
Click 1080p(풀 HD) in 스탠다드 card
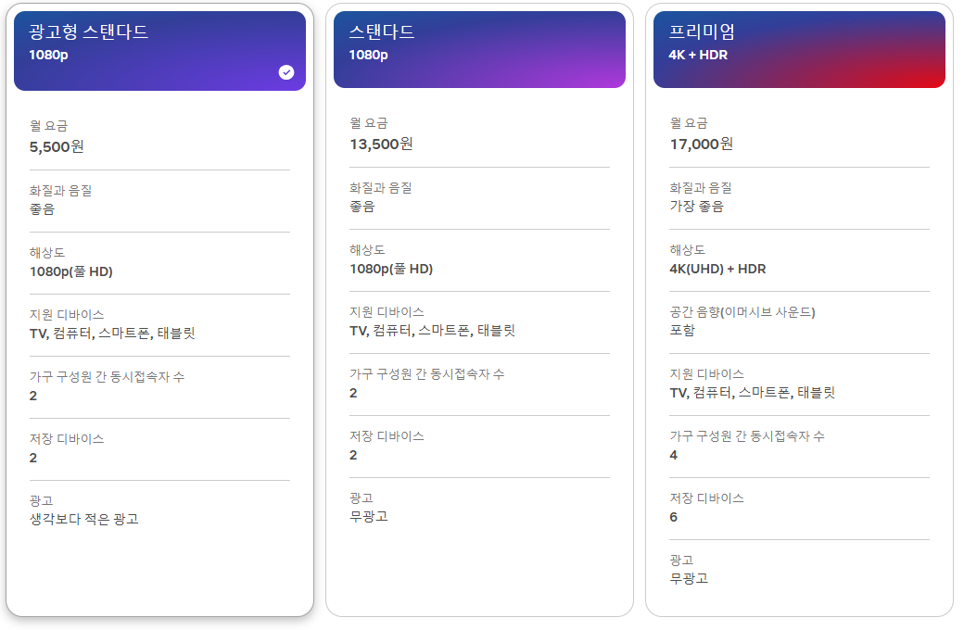click(x=391, y=270)
